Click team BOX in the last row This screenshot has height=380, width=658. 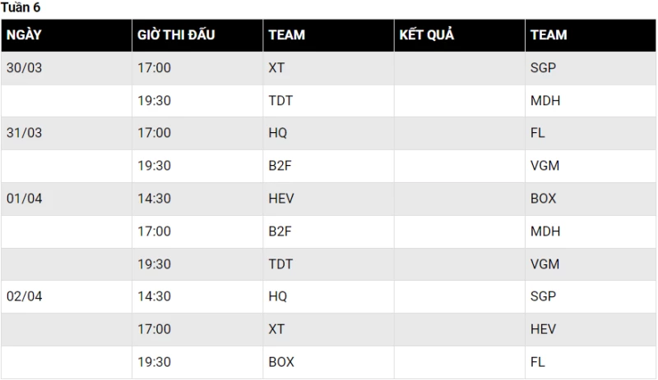pyautogui.click(x=281, y=362)
